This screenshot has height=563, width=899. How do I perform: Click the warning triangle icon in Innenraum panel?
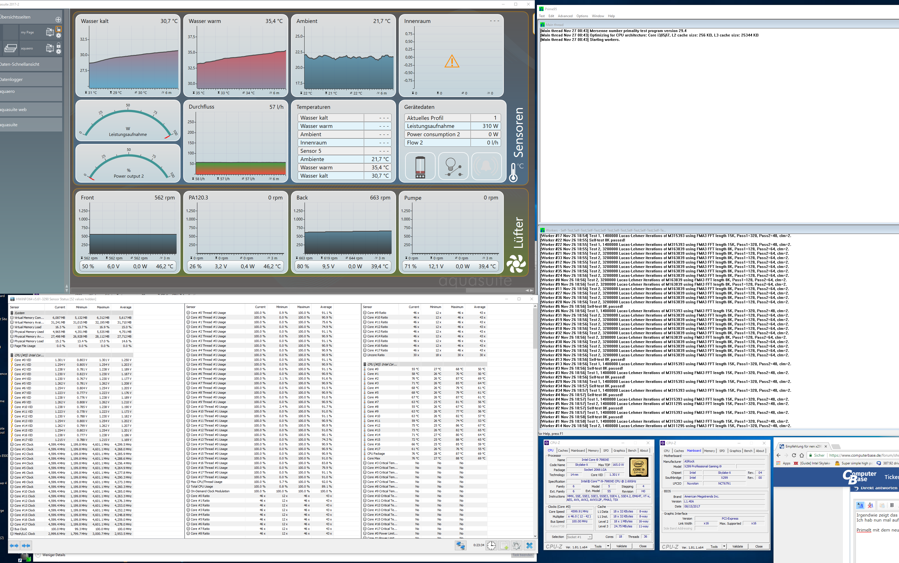coord(452,63)
